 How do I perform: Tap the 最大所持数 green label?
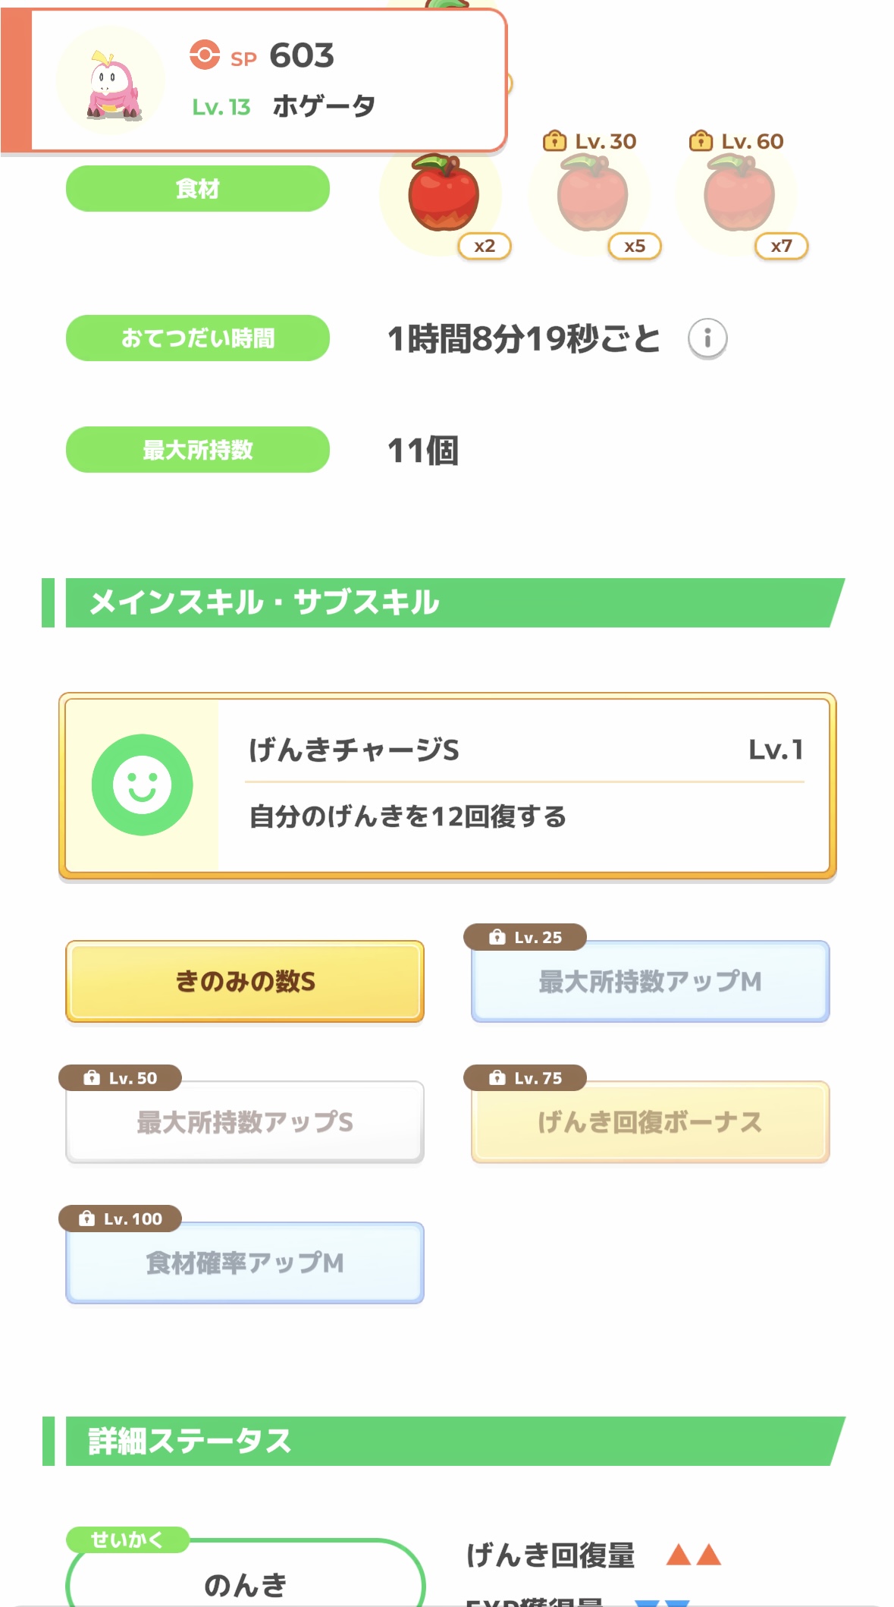coord(198,450)
